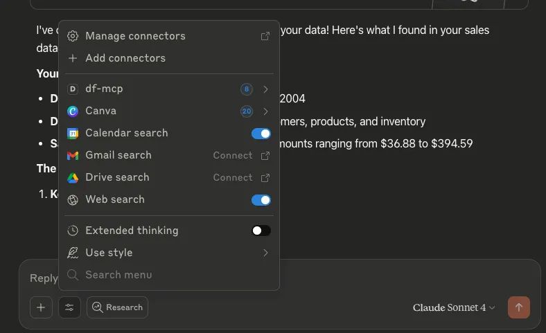Click the Web search label
This screenshot has width=546, height=333.
point(115,199)
